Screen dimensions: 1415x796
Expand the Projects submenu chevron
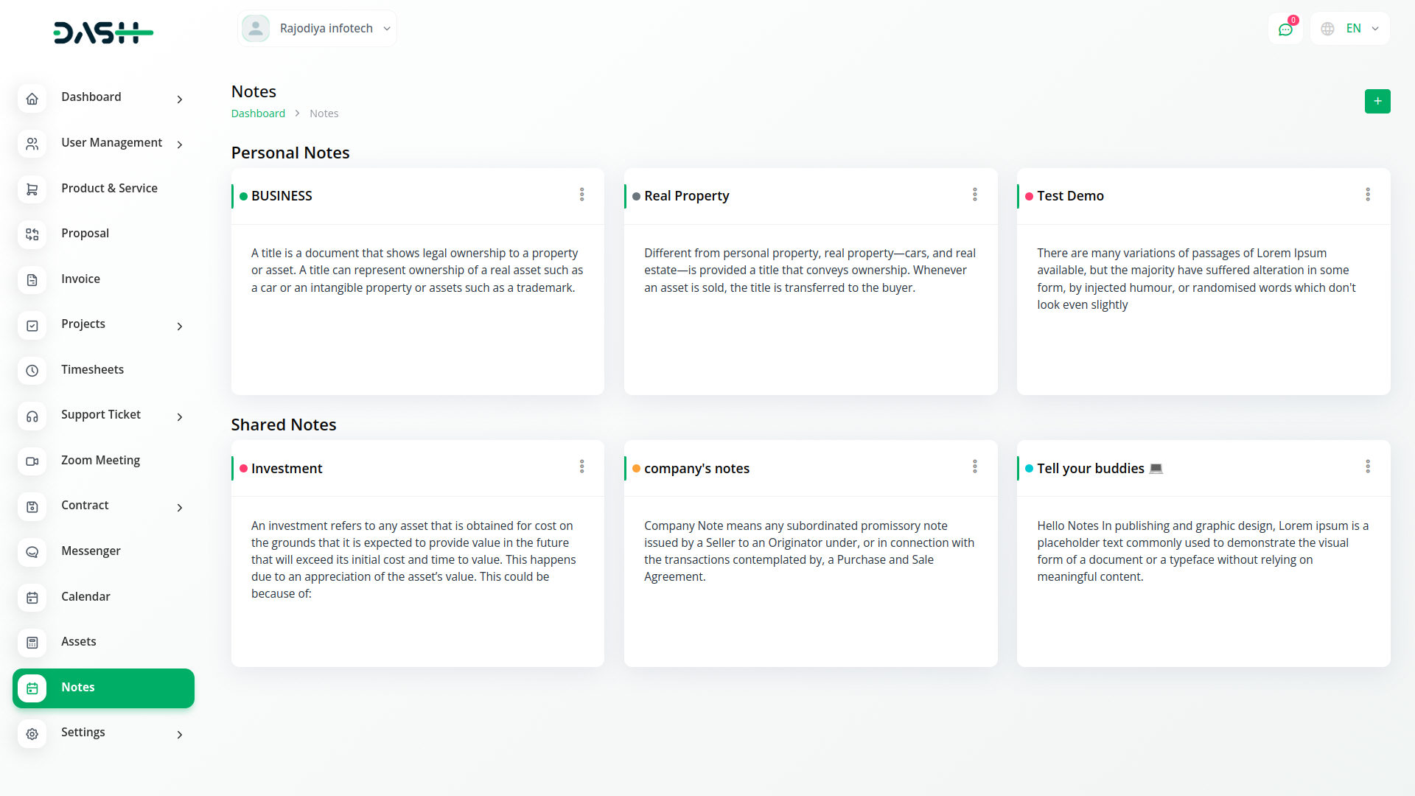point(179,326)
